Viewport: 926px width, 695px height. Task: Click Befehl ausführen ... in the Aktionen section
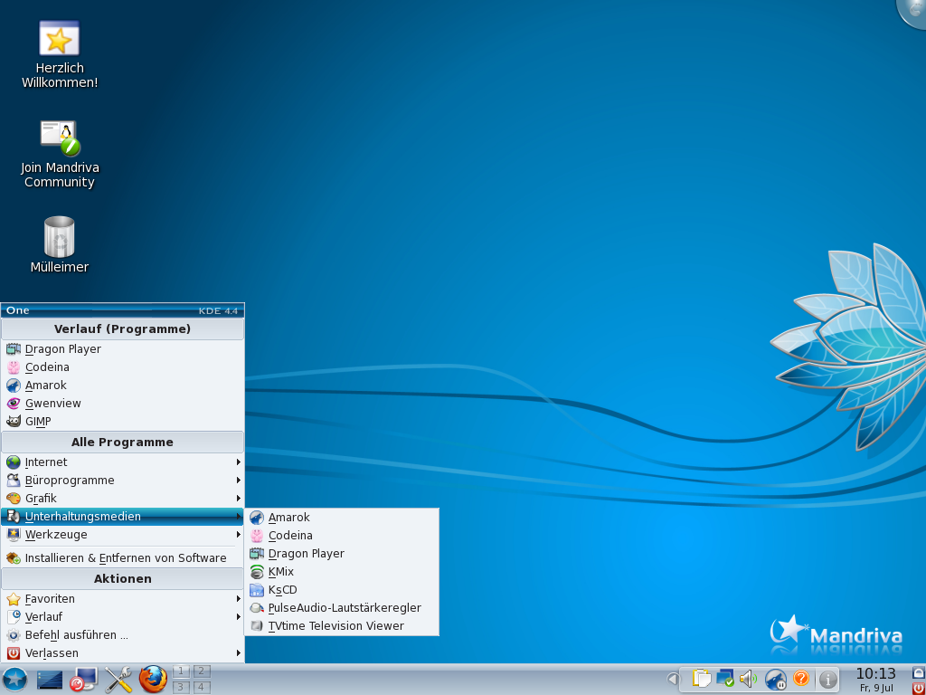pos(77,635)
